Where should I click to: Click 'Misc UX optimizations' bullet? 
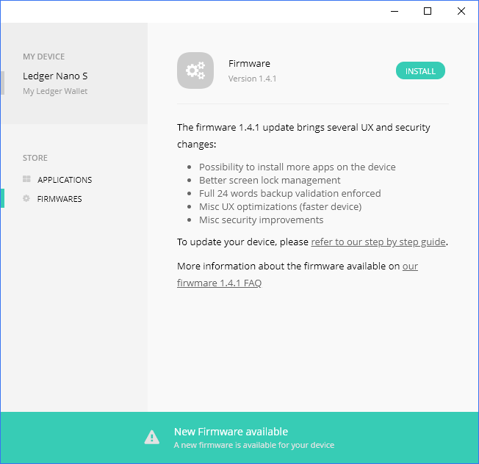pyautogui.click(x=280, y=206)
